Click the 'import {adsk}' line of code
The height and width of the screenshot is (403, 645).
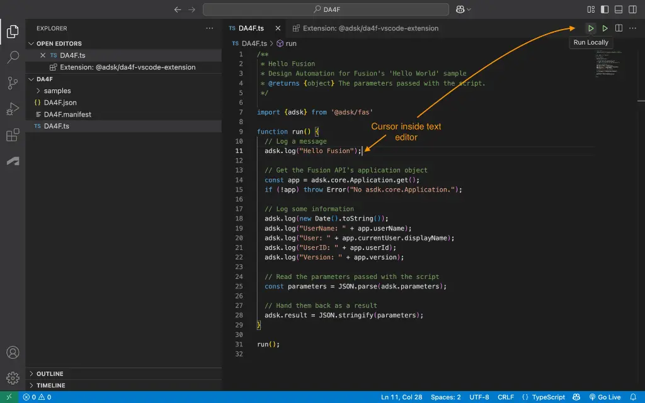pyautogui.click(x=315, y=112)
